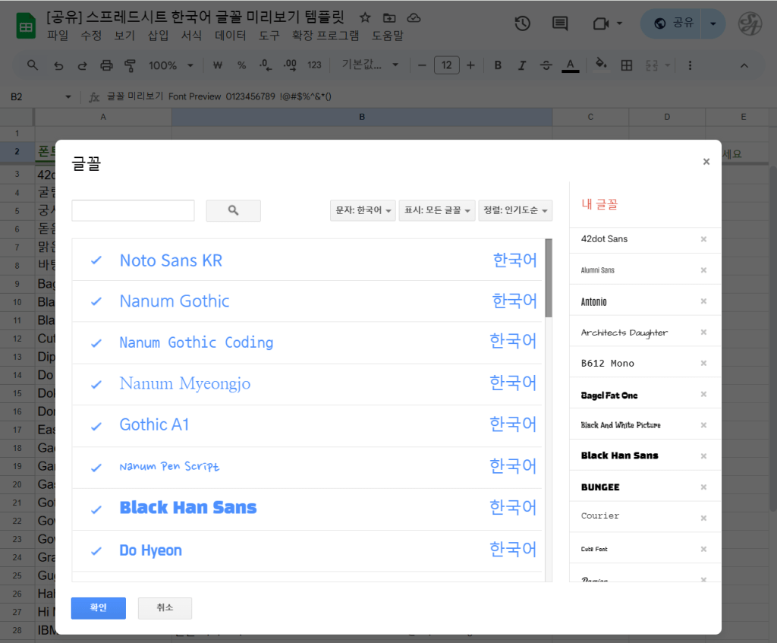Open the 파일 menu
Viewport: 777px width, 643px height.
(x=58, y=36)
